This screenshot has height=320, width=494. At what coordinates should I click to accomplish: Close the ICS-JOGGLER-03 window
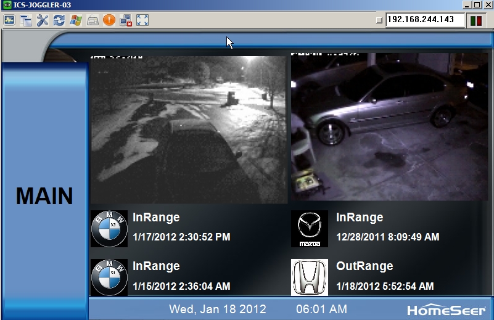pos(488,5)
